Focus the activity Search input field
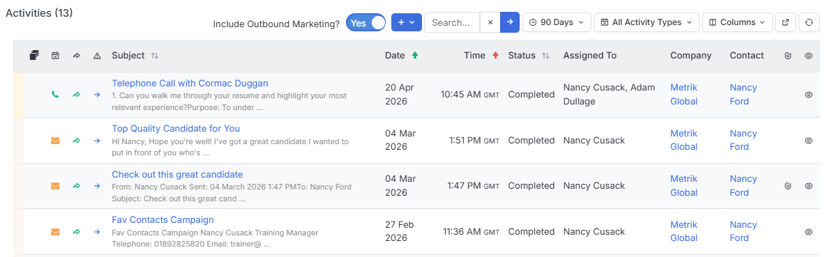The width and height of the screenshot is (837, 257). tap(452, 22)
